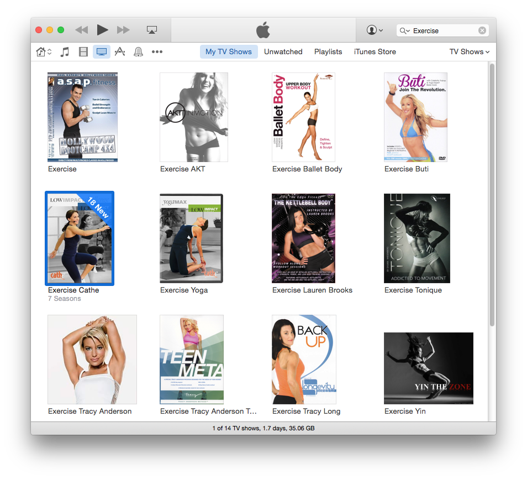Click the yellow minimize window button
Screen dimensions: 527x479
click(50, 30)
